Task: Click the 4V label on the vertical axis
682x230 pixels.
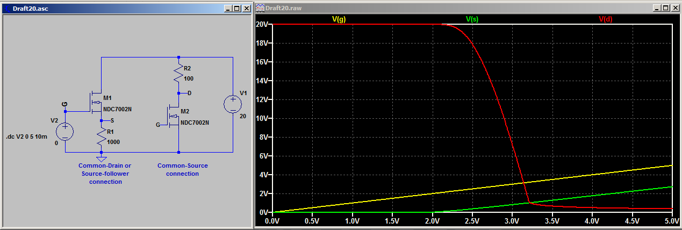Action: (x=264, y=175)
